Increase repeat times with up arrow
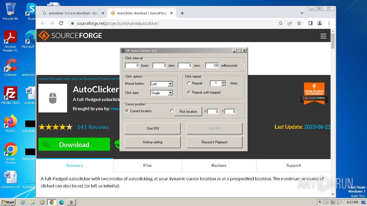 [224, 82]
